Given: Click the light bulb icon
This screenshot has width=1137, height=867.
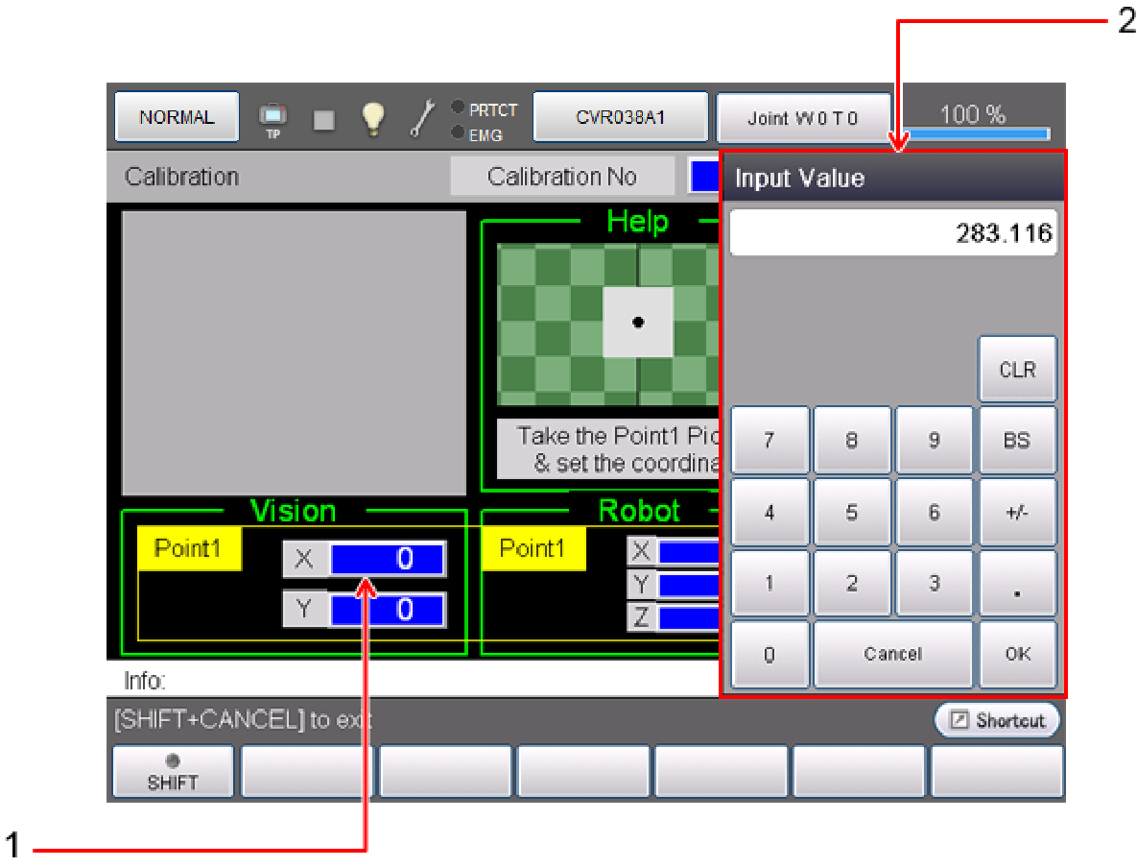Looking at the screenshot, I should [372, 117].
